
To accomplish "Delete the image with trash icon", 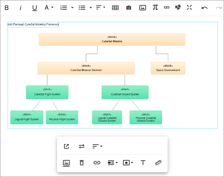I will 82,163.
